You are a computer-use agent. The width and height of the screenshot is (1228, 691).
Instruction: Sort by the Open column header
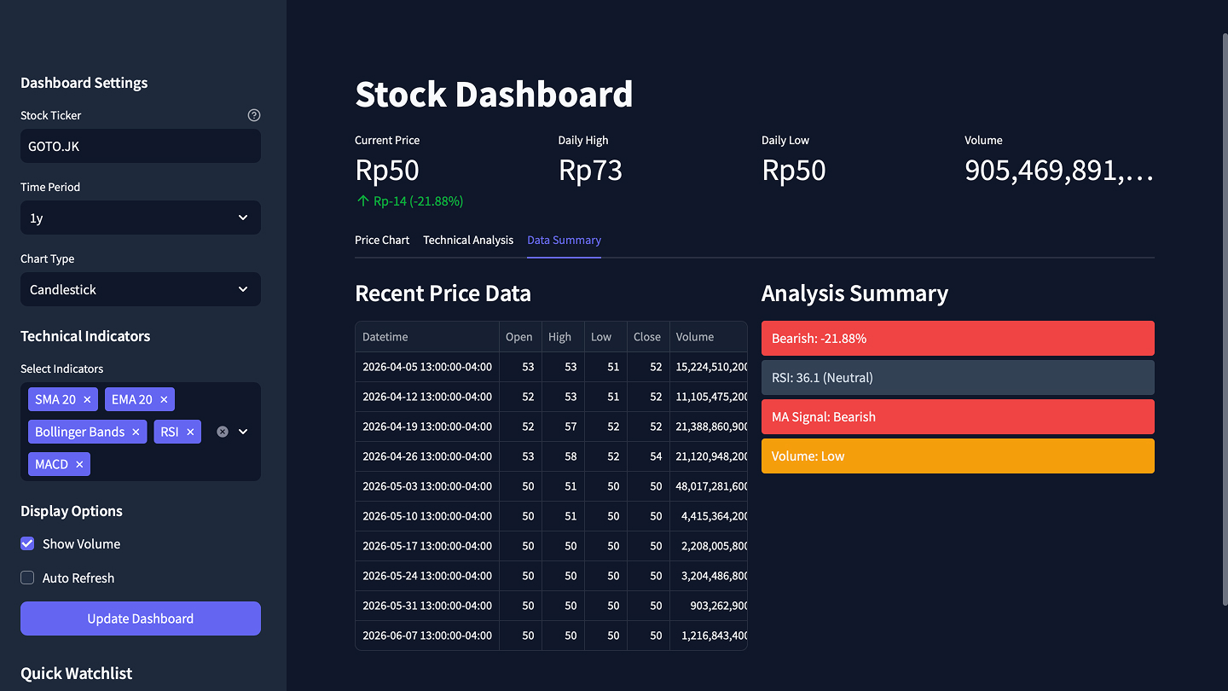520,337
